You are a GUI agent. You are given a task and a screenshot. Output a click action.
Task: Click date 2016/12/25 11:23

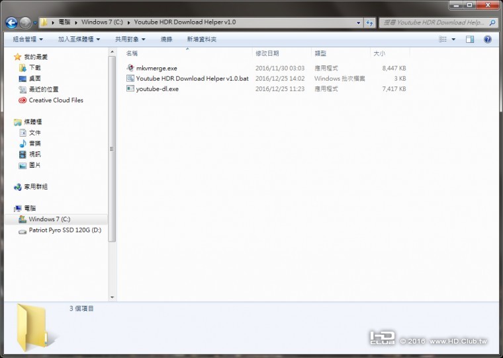(x=280, y=89)
